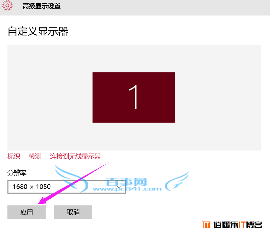Image resolution: width=270 pixels, height=231 pixels.
Task: Click the 自定义显示器 heading
Action: (x=38, y=31)
